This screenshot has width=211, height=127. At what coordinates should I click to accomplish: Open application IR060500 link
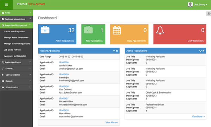point(64,62)
